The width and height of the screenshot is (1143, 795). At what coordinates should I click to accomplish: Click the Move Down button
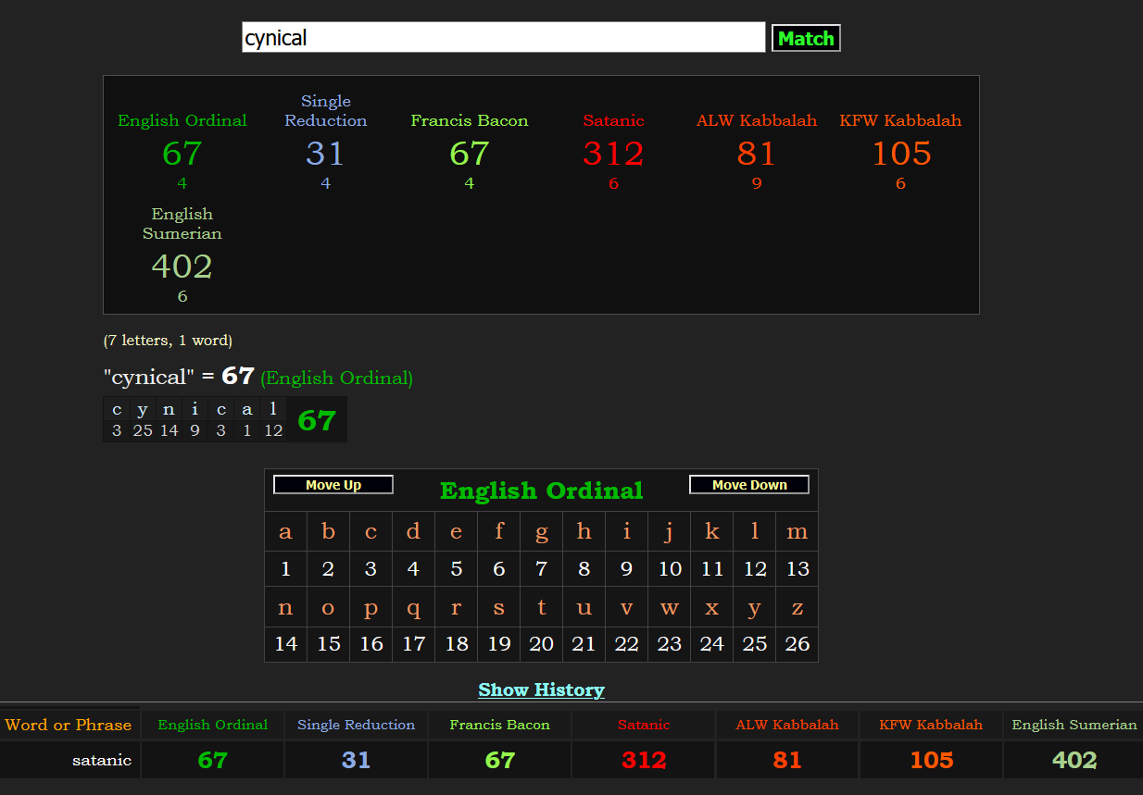[749, 485]
